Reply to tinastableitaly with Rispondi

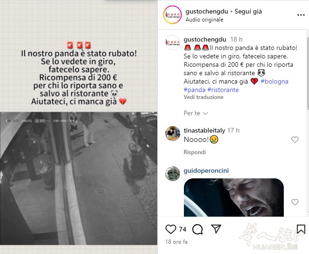pos(195,152)
